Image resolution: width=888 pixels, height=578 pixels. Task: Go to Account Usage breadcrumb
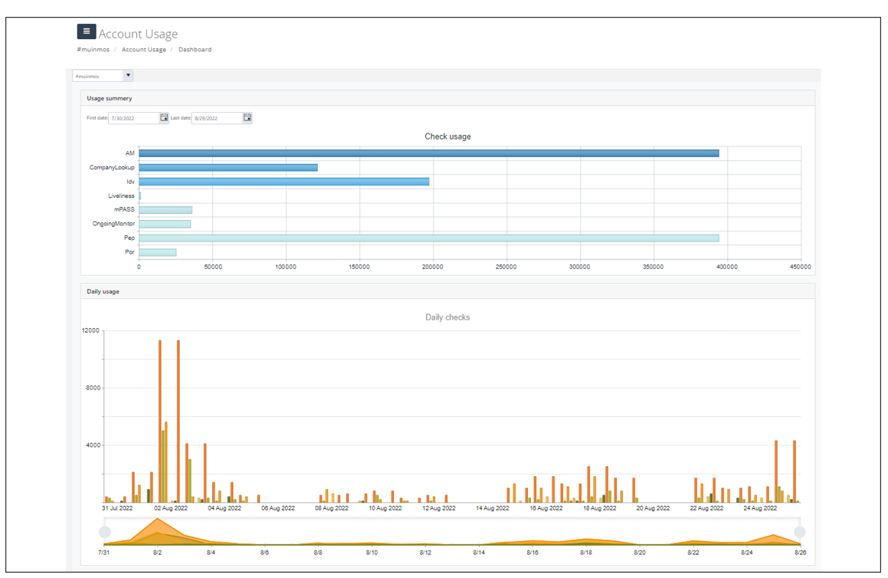coord(143,50)
